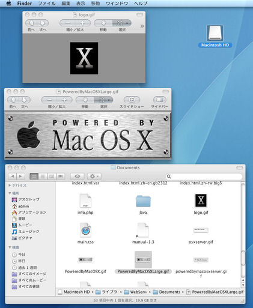The height and width of the screenshot is (308, 253).
Task: Open the ヘルプ menu
Action: (x=141, y=4)
